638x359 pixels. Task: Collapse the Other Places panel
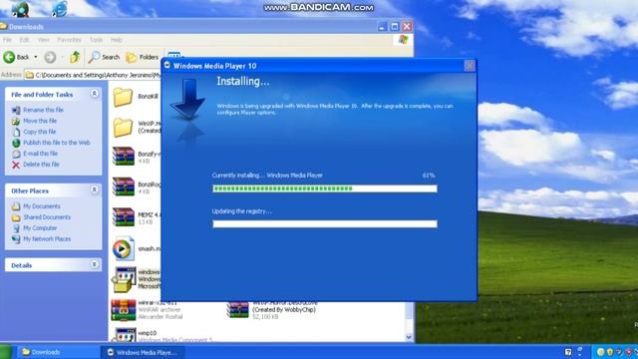pyautogui.click(x=95, y=190)
